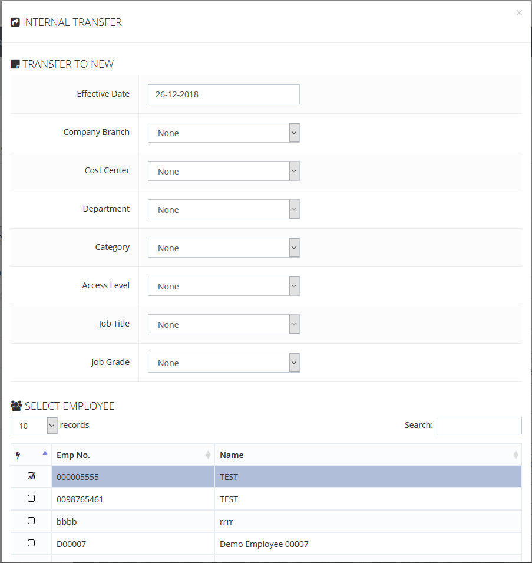Select the checkbox for employee bbbb
This screenshot has width=532, height=563.
31,521
